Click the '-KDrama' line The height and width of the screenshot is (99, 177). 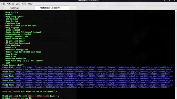tap(9, 15)
